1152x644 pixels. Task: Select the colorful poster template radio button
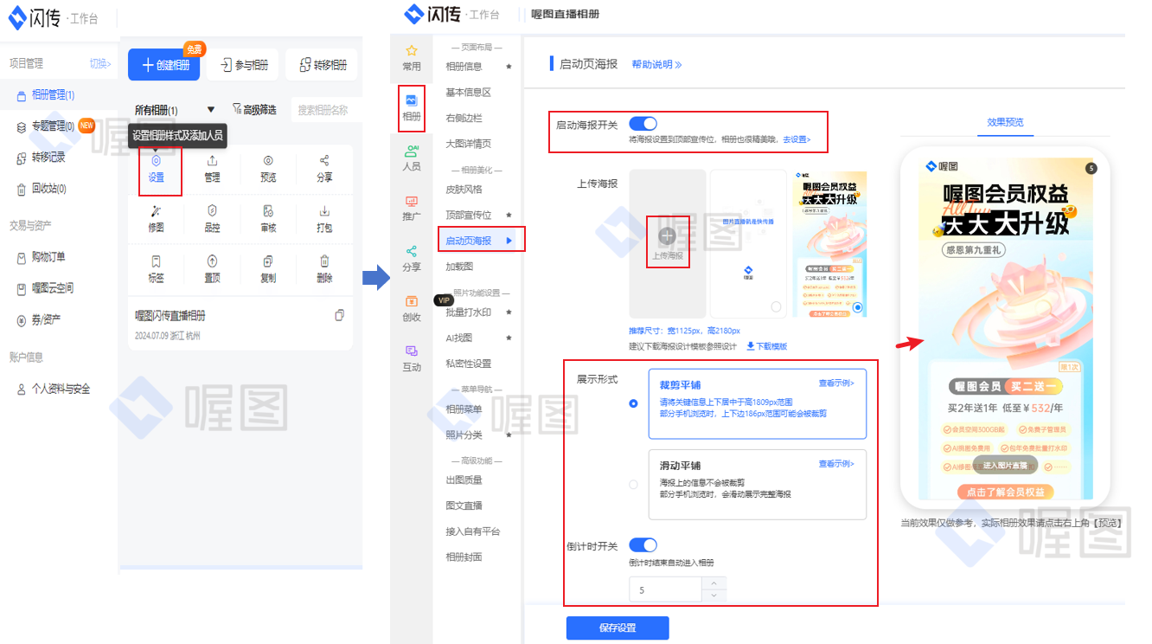(858, 307)
